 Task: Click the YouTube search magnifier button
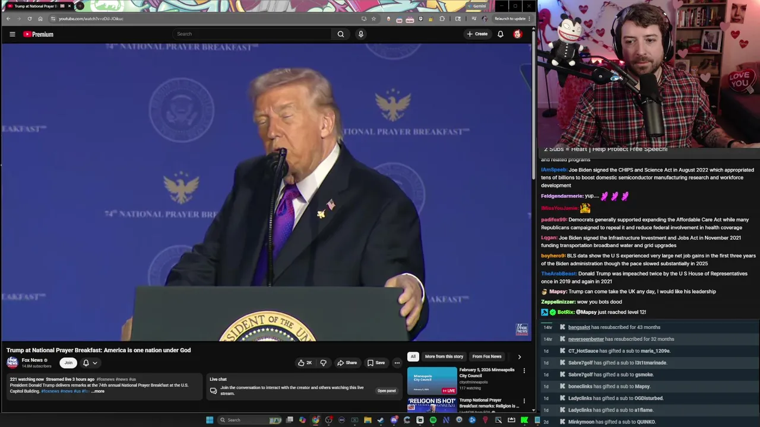341,34
